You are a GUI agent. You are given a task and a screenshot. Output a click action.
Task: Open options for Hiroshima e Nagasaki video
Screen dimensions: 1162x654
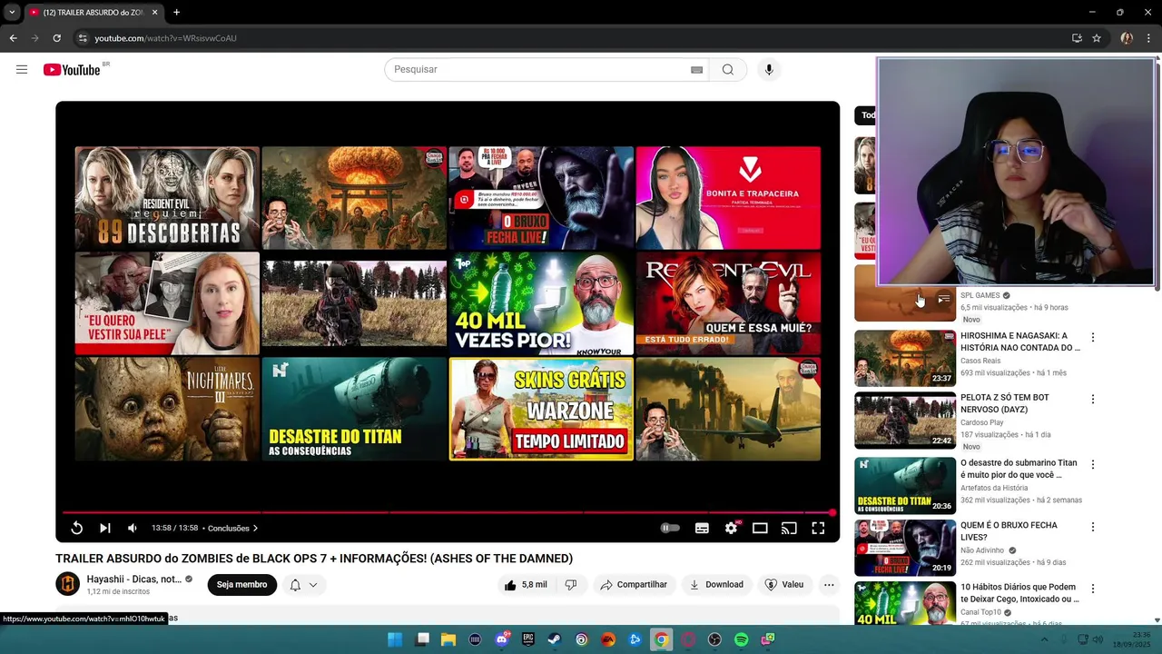coord(1093,337)
